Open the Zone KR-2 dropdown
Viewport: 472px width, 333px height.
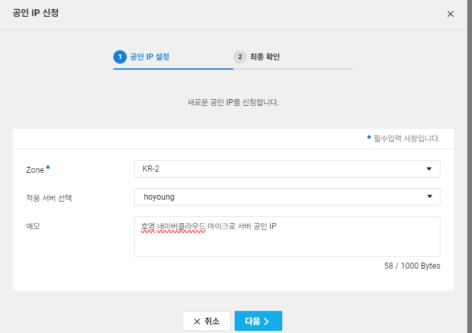pos(287,169)
